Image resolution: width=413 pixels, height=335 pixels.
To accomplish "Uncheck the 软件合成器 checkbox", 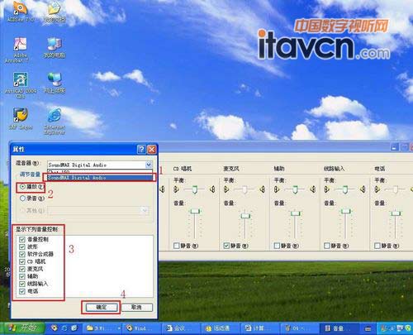I will click(22, 254).
